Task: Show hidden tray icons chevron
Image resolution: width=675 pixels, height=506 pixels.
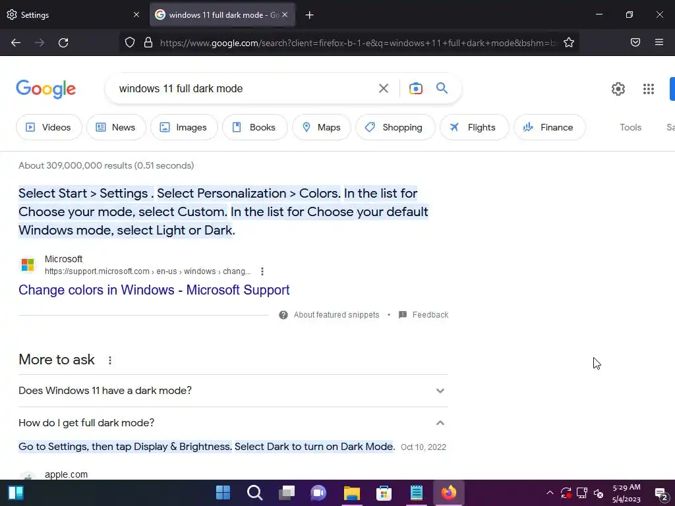Action: (550, 493)
